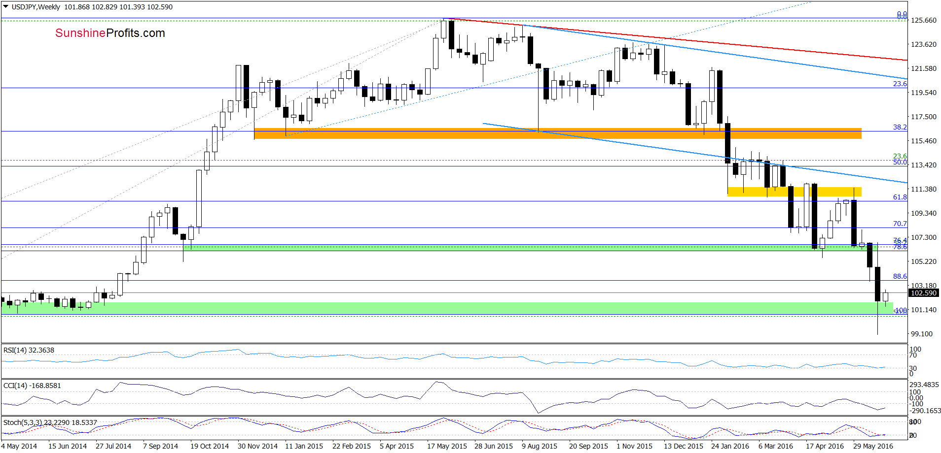The image size is (941, 453).
Task: Click the 1 Nov 2015 date label
Action: pyautogui.click(x=634, y=446)
